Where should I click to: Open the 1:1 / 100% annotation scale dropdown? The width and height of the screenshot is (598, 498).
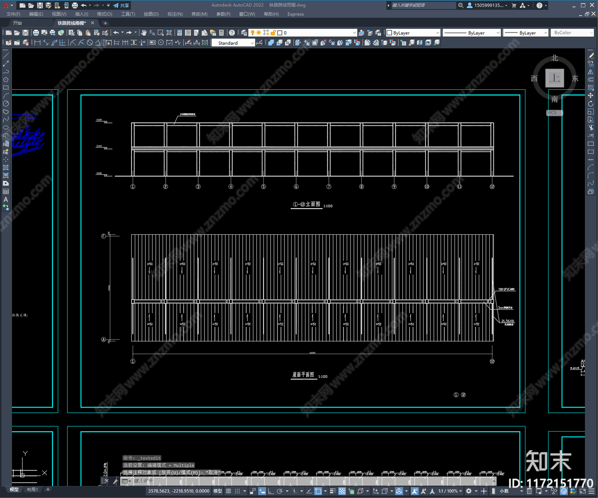450,491
